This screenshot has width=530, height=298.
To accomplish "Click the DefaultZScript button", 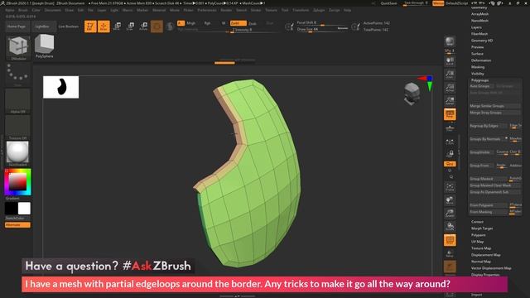I will pos(457,3).
